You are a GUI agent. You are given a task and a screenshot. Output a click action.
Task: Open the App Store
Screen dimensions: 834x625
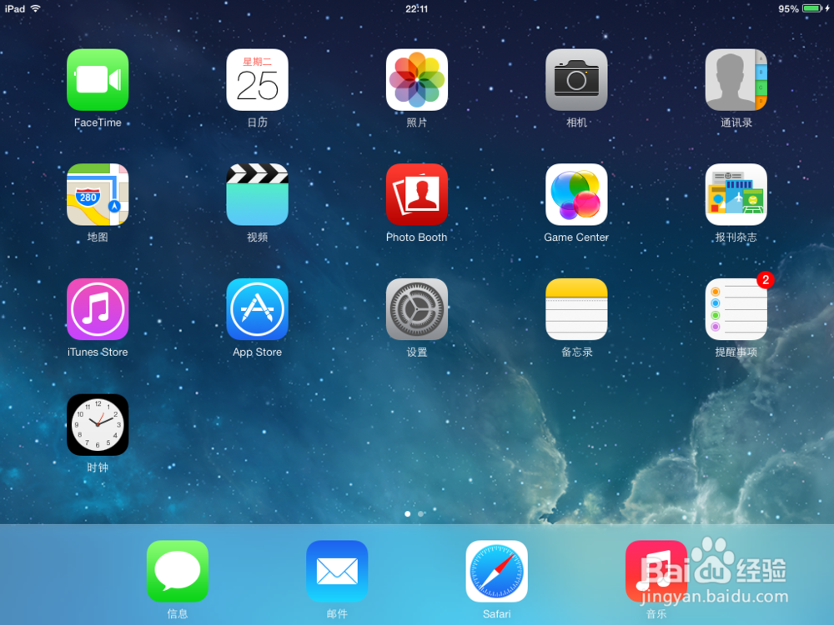[257, 309]
